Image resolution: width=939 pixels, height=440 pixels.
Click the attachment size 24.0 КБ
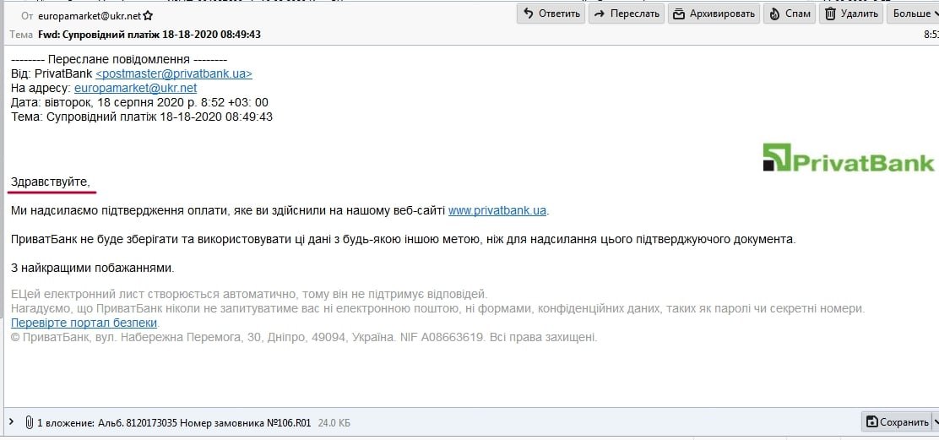(x=334, y=422)
